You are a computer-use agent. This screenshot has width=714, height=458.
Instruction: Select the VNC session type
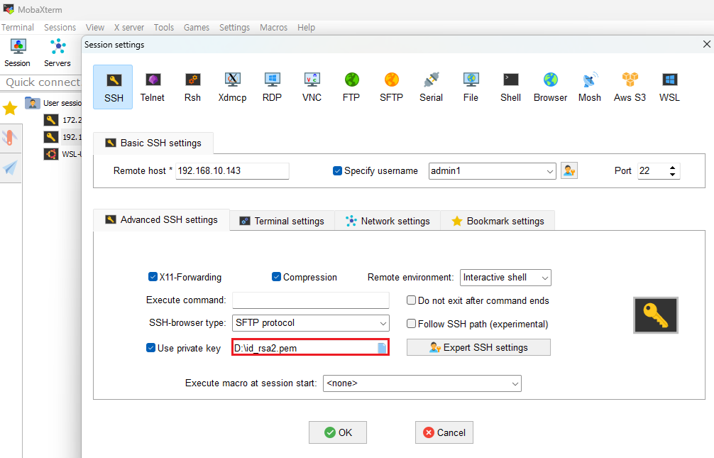(312, 87)
